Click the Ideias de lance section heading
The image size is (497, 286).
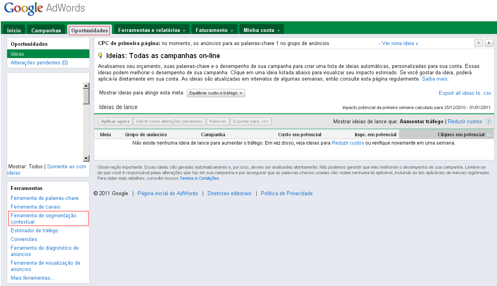118,107
